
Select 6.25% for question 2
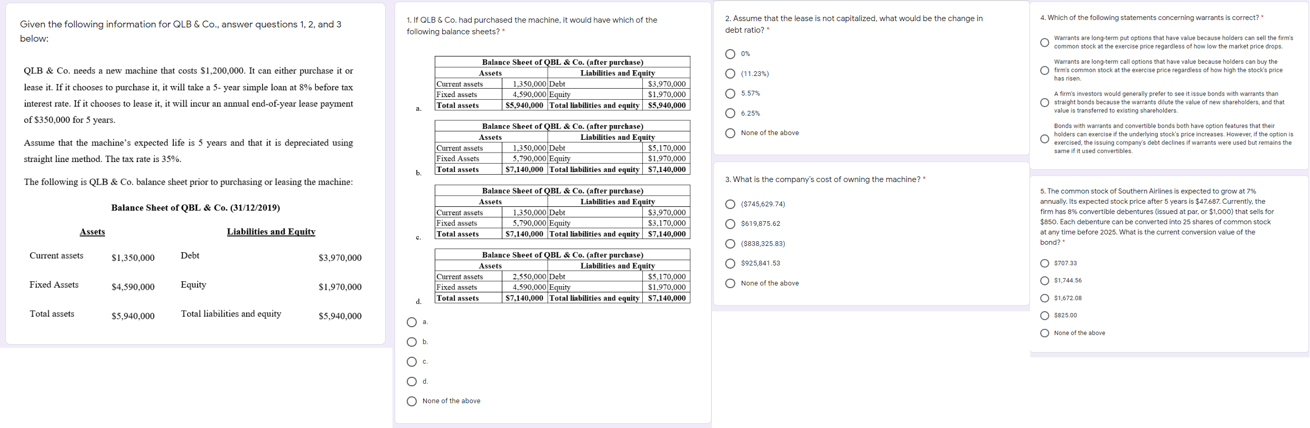click(x=731, y=113)
